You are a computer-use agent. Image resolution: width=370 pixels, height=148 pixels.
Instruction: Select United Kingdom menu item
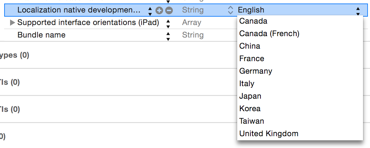click(268, 133)
